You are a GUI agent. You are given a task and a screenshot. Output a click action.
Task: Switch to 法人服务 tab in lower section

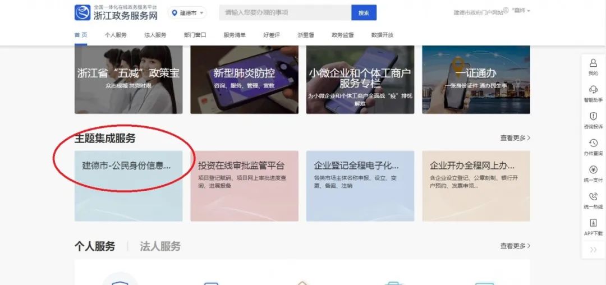[x=160, y=246]
